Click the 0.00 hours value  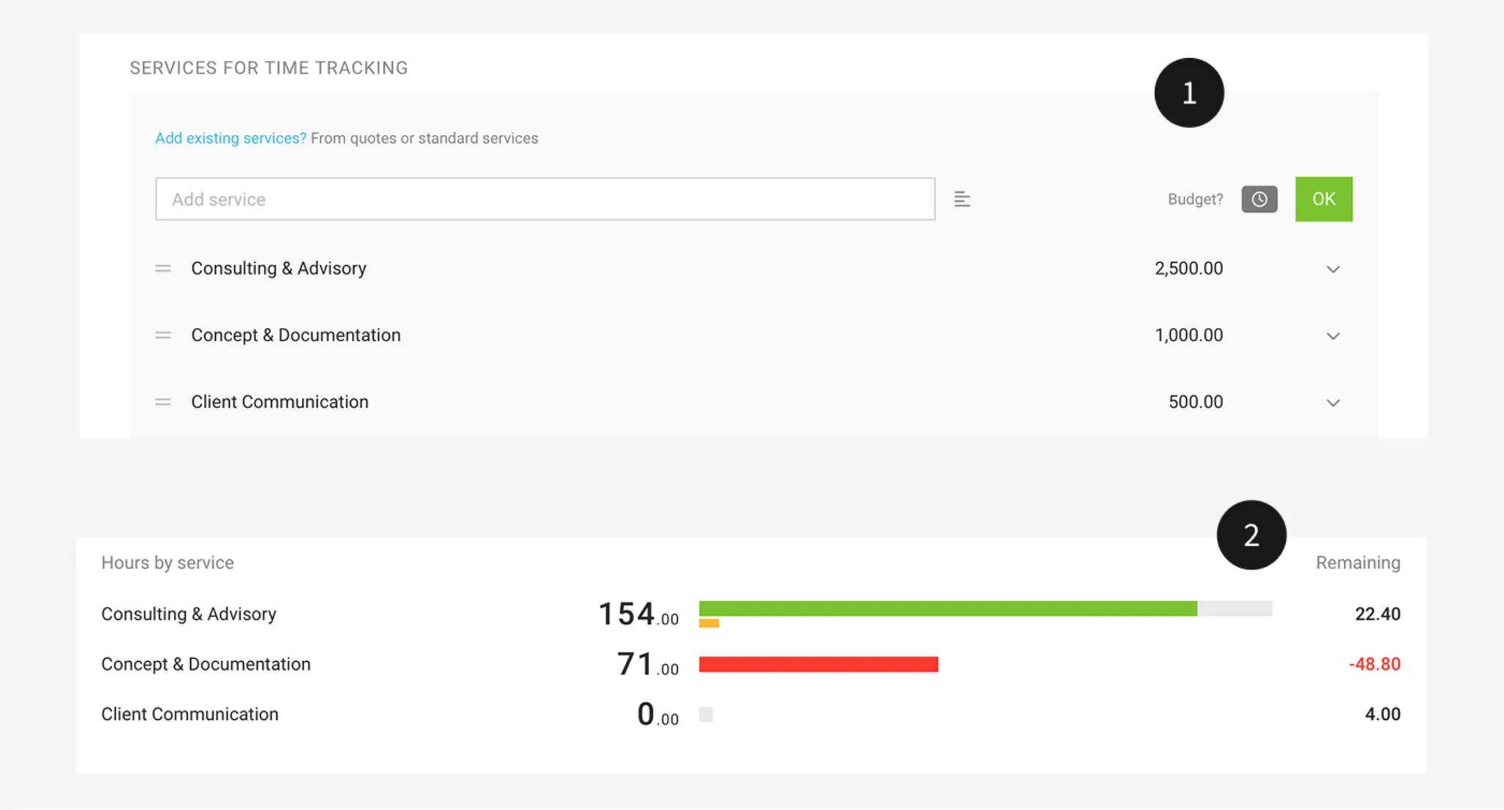click(658, 714)
